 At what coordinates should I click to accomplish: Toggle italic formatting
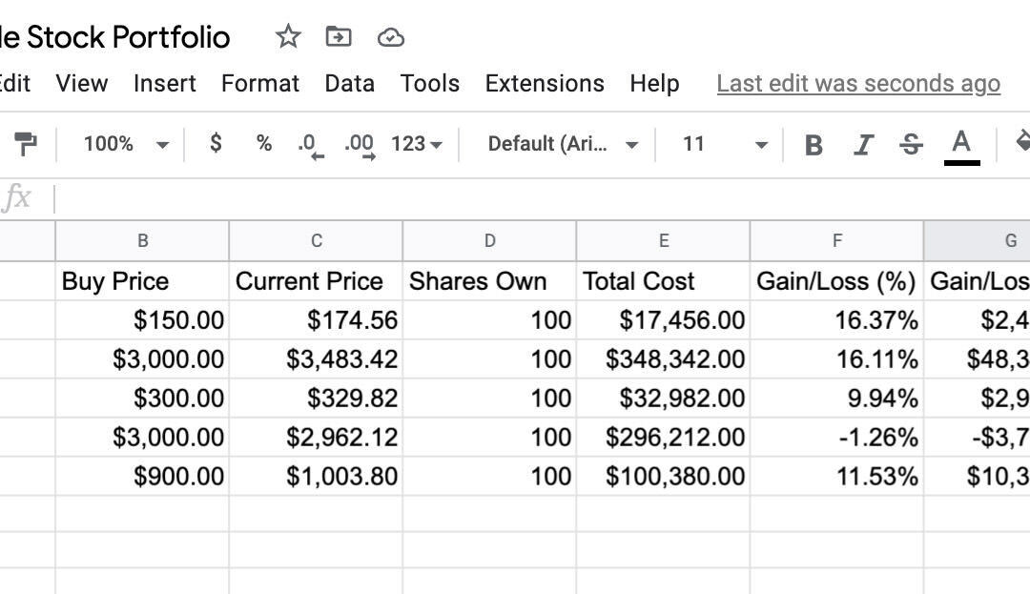point(863,145)
